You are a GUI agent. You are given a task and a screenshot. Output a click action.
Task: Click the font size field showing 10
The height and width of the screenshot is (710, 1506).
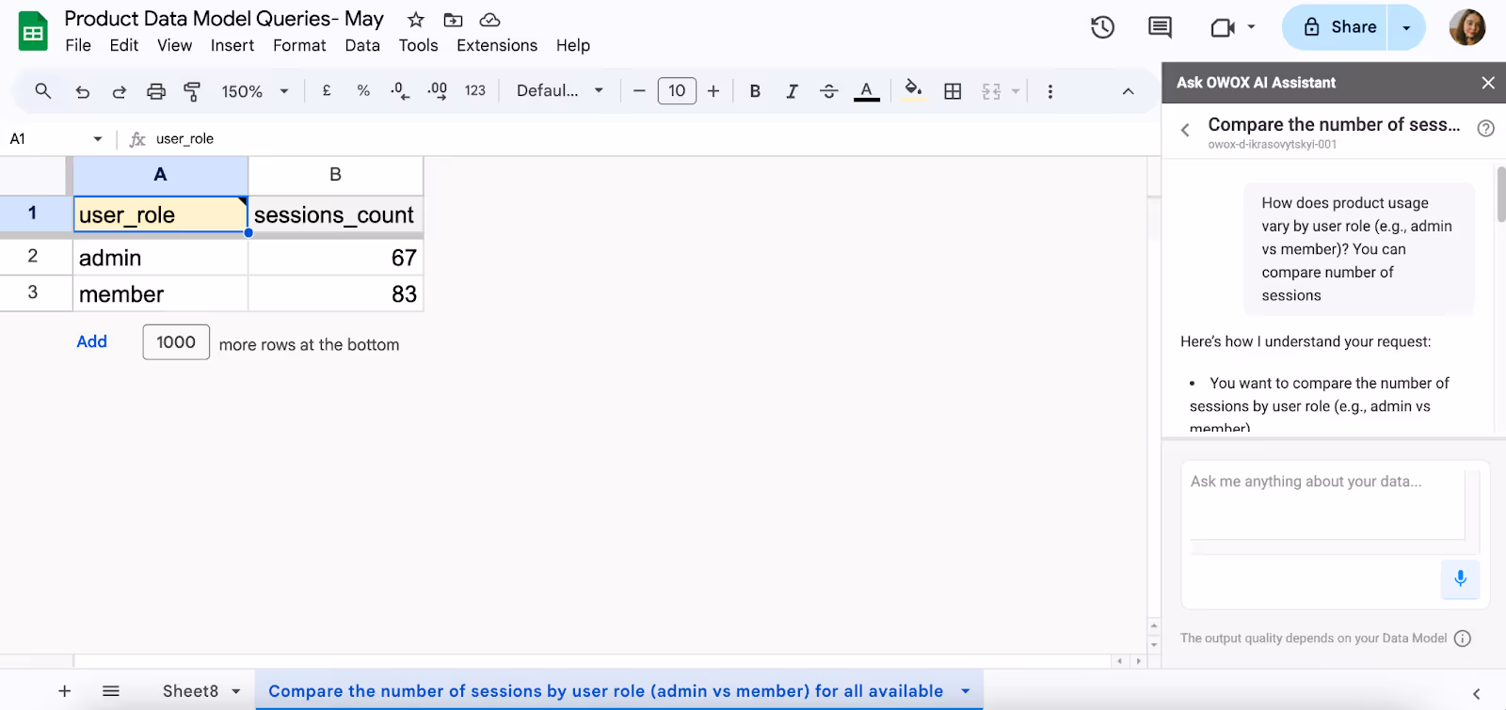point(677,91)
